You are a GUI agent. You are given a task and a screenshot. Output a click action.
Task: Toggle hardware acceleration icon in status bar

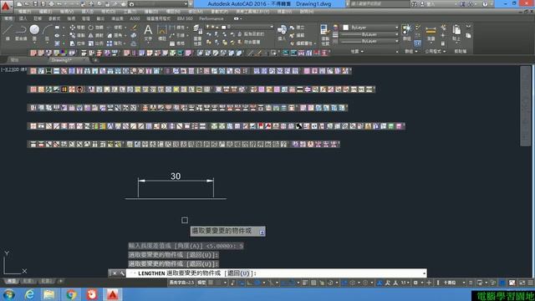[x=502, y=283]
